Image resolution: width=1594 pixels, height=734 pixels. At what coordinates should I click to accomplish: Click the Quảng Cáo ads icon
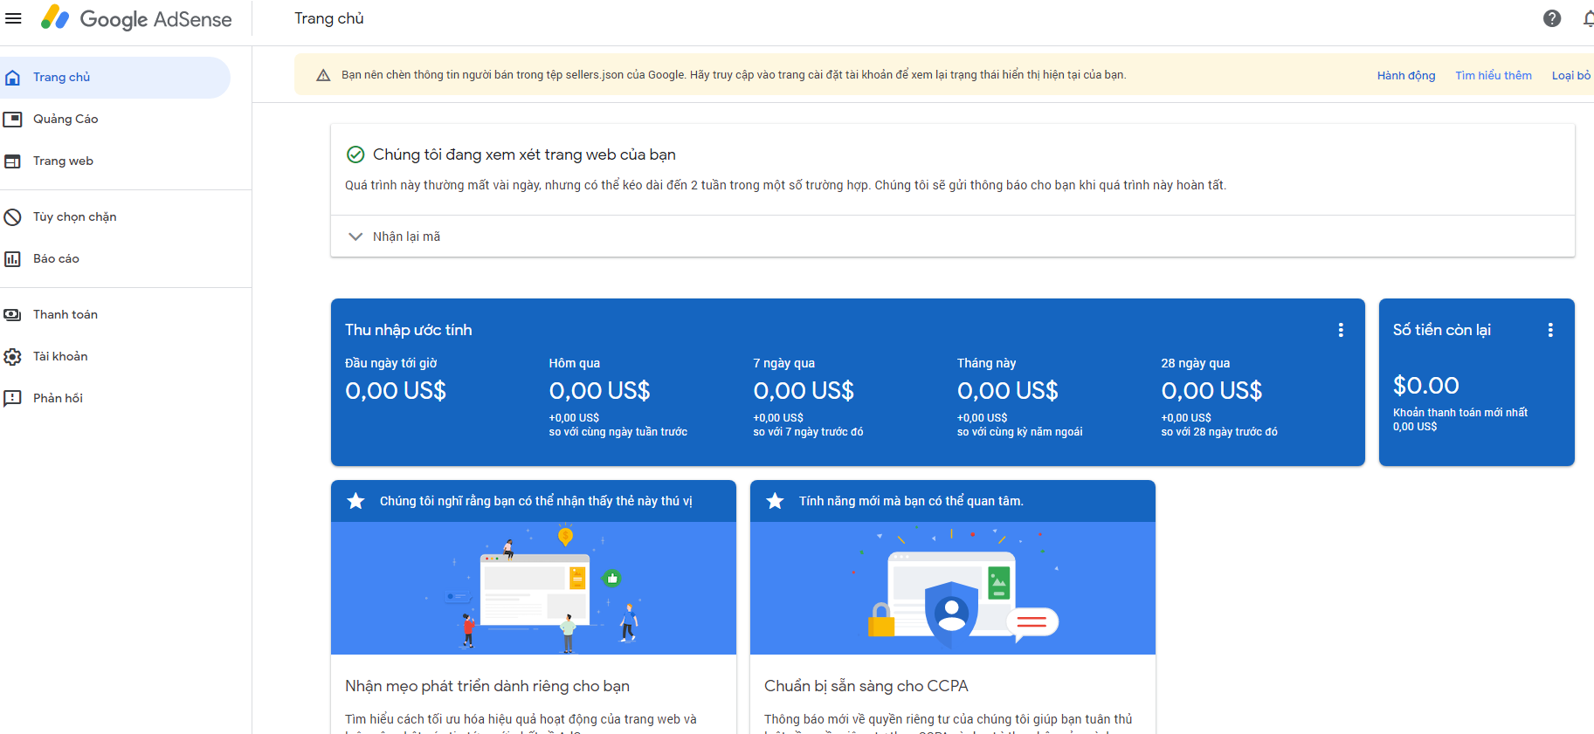(12, 120)
